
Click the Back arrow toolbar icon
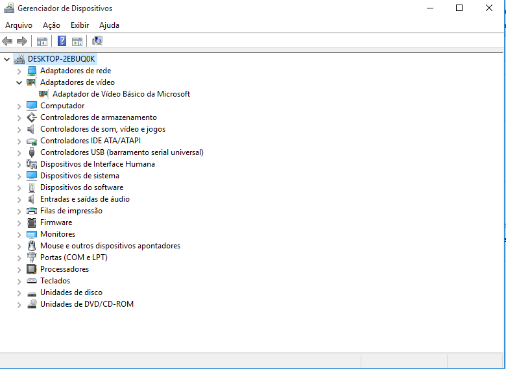point(7,41)
